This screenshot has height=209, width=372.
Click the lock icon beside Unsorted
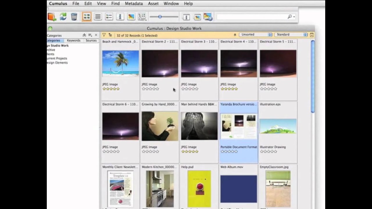click(235, 35)
